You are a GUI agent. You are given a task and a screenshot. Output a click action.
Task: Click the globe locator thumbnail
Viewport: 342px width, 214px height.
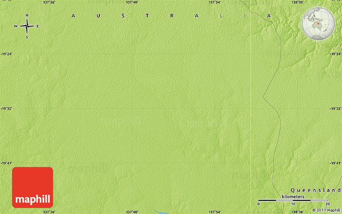pos(318,24)
